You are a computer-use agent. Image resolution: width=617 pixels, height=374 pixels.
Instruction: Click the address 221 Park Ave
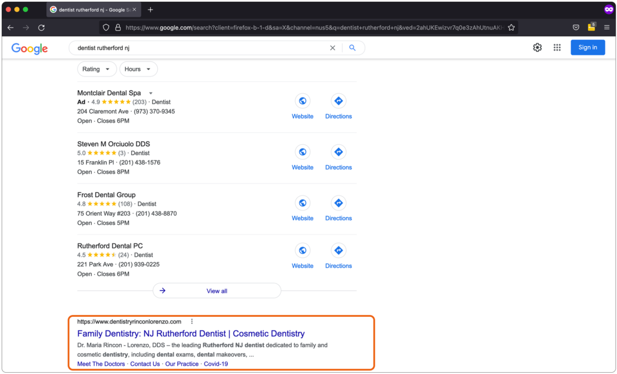[x=95, y=265]
